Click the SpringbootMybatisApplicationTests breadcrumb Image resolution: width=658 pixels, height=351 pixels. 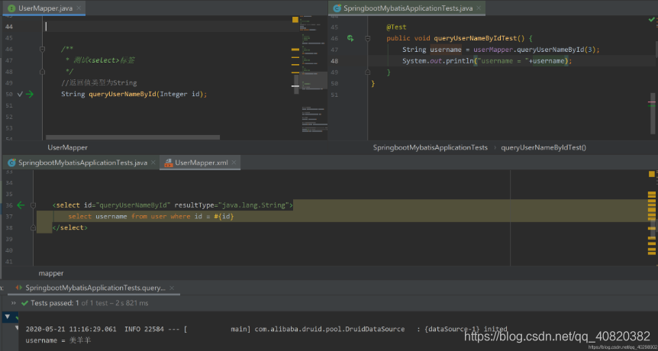click(x=431, y=147)
